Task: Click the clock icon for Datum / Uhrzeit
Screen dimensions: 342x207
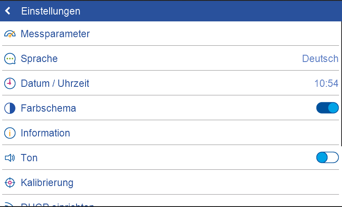Action: (x=10, y=83)
